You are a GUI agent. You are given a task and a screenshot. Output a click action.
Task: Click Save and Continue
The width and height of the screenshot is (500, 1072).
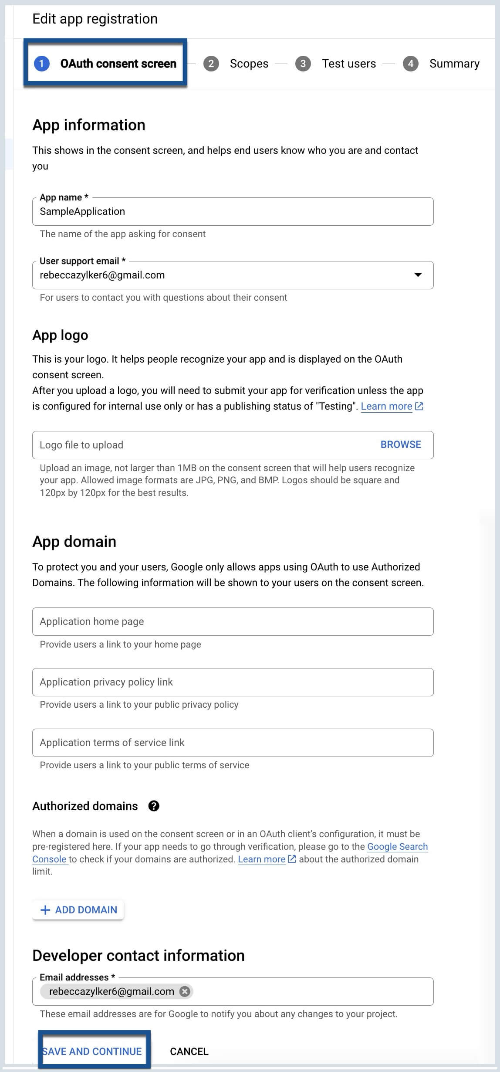pos(92,1051)
